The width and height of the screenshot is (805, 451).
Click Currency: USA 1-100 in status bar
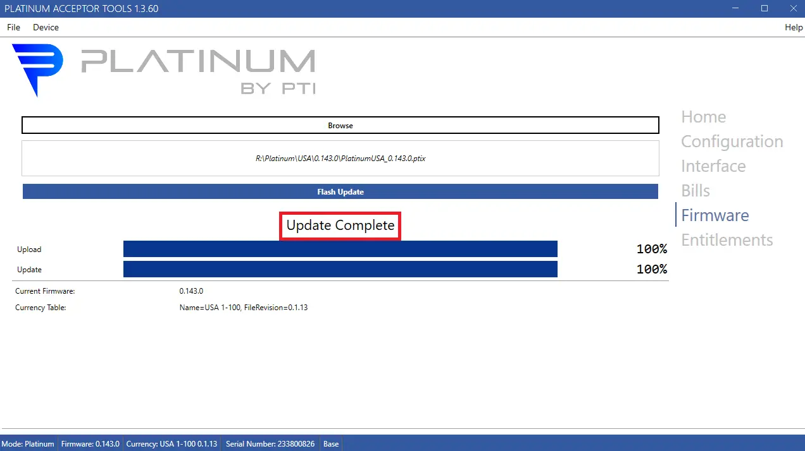point(172,444)
